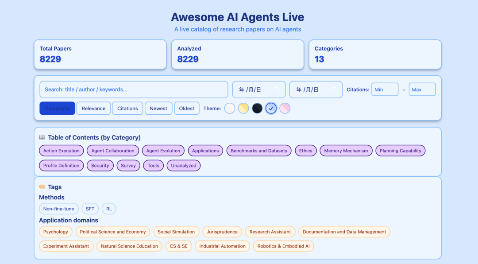Image resolution: width=478 pixels, height=264 pixels.
Task: Select the white light theme circle
Action: click(x=230, y=108)
